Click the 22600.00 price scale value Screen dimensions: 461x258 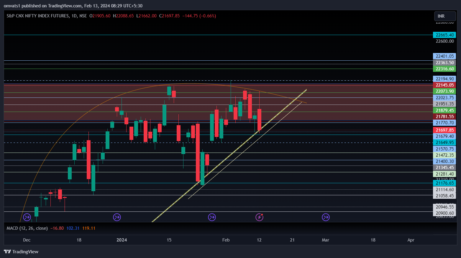(x=445, y=41)
